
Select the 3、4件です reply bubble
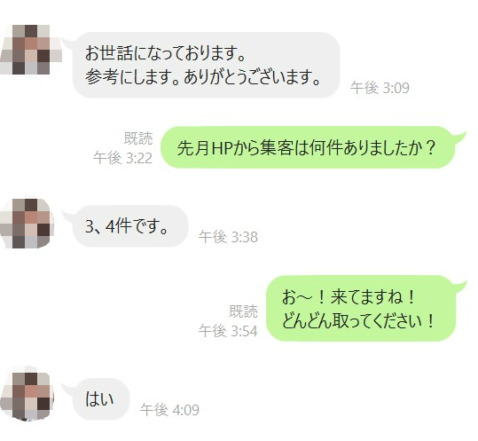click(130, 226)
